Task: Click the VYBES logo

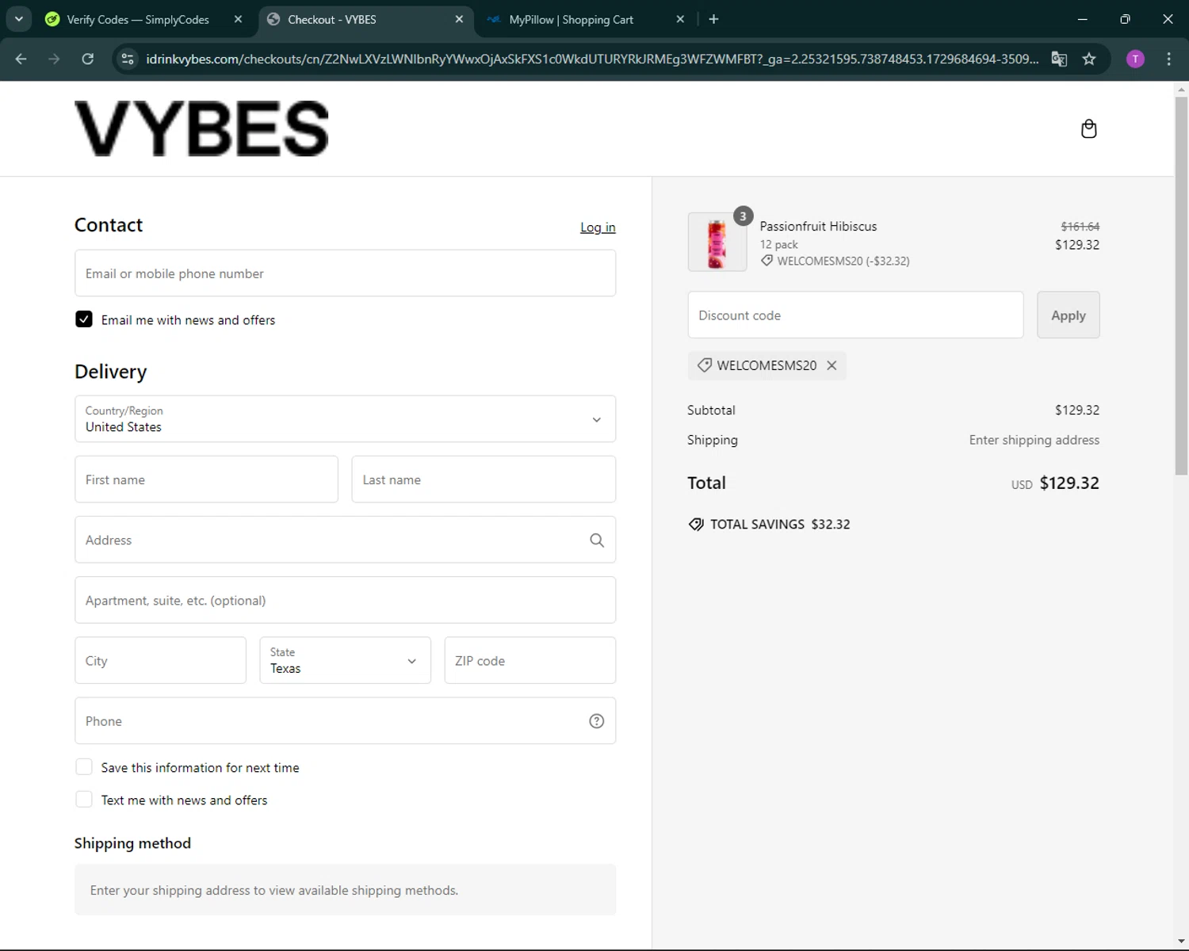Action: [201, 128]
